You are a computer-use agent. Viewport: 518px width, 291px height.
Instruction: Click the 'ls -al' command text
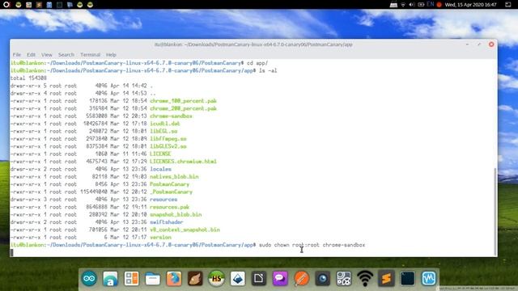pos(268,70)
